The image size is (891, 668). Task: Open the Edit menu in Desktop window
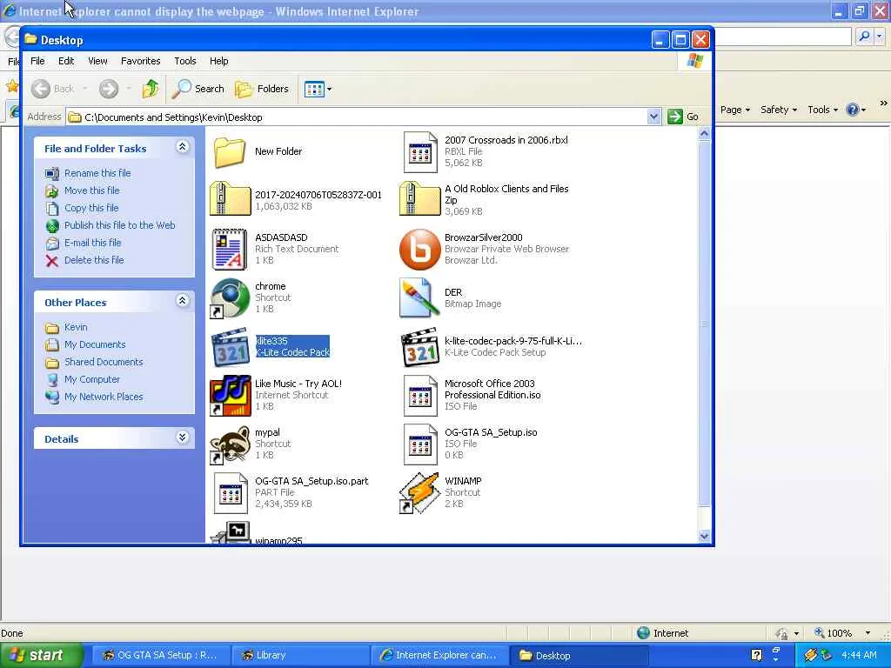66,61
